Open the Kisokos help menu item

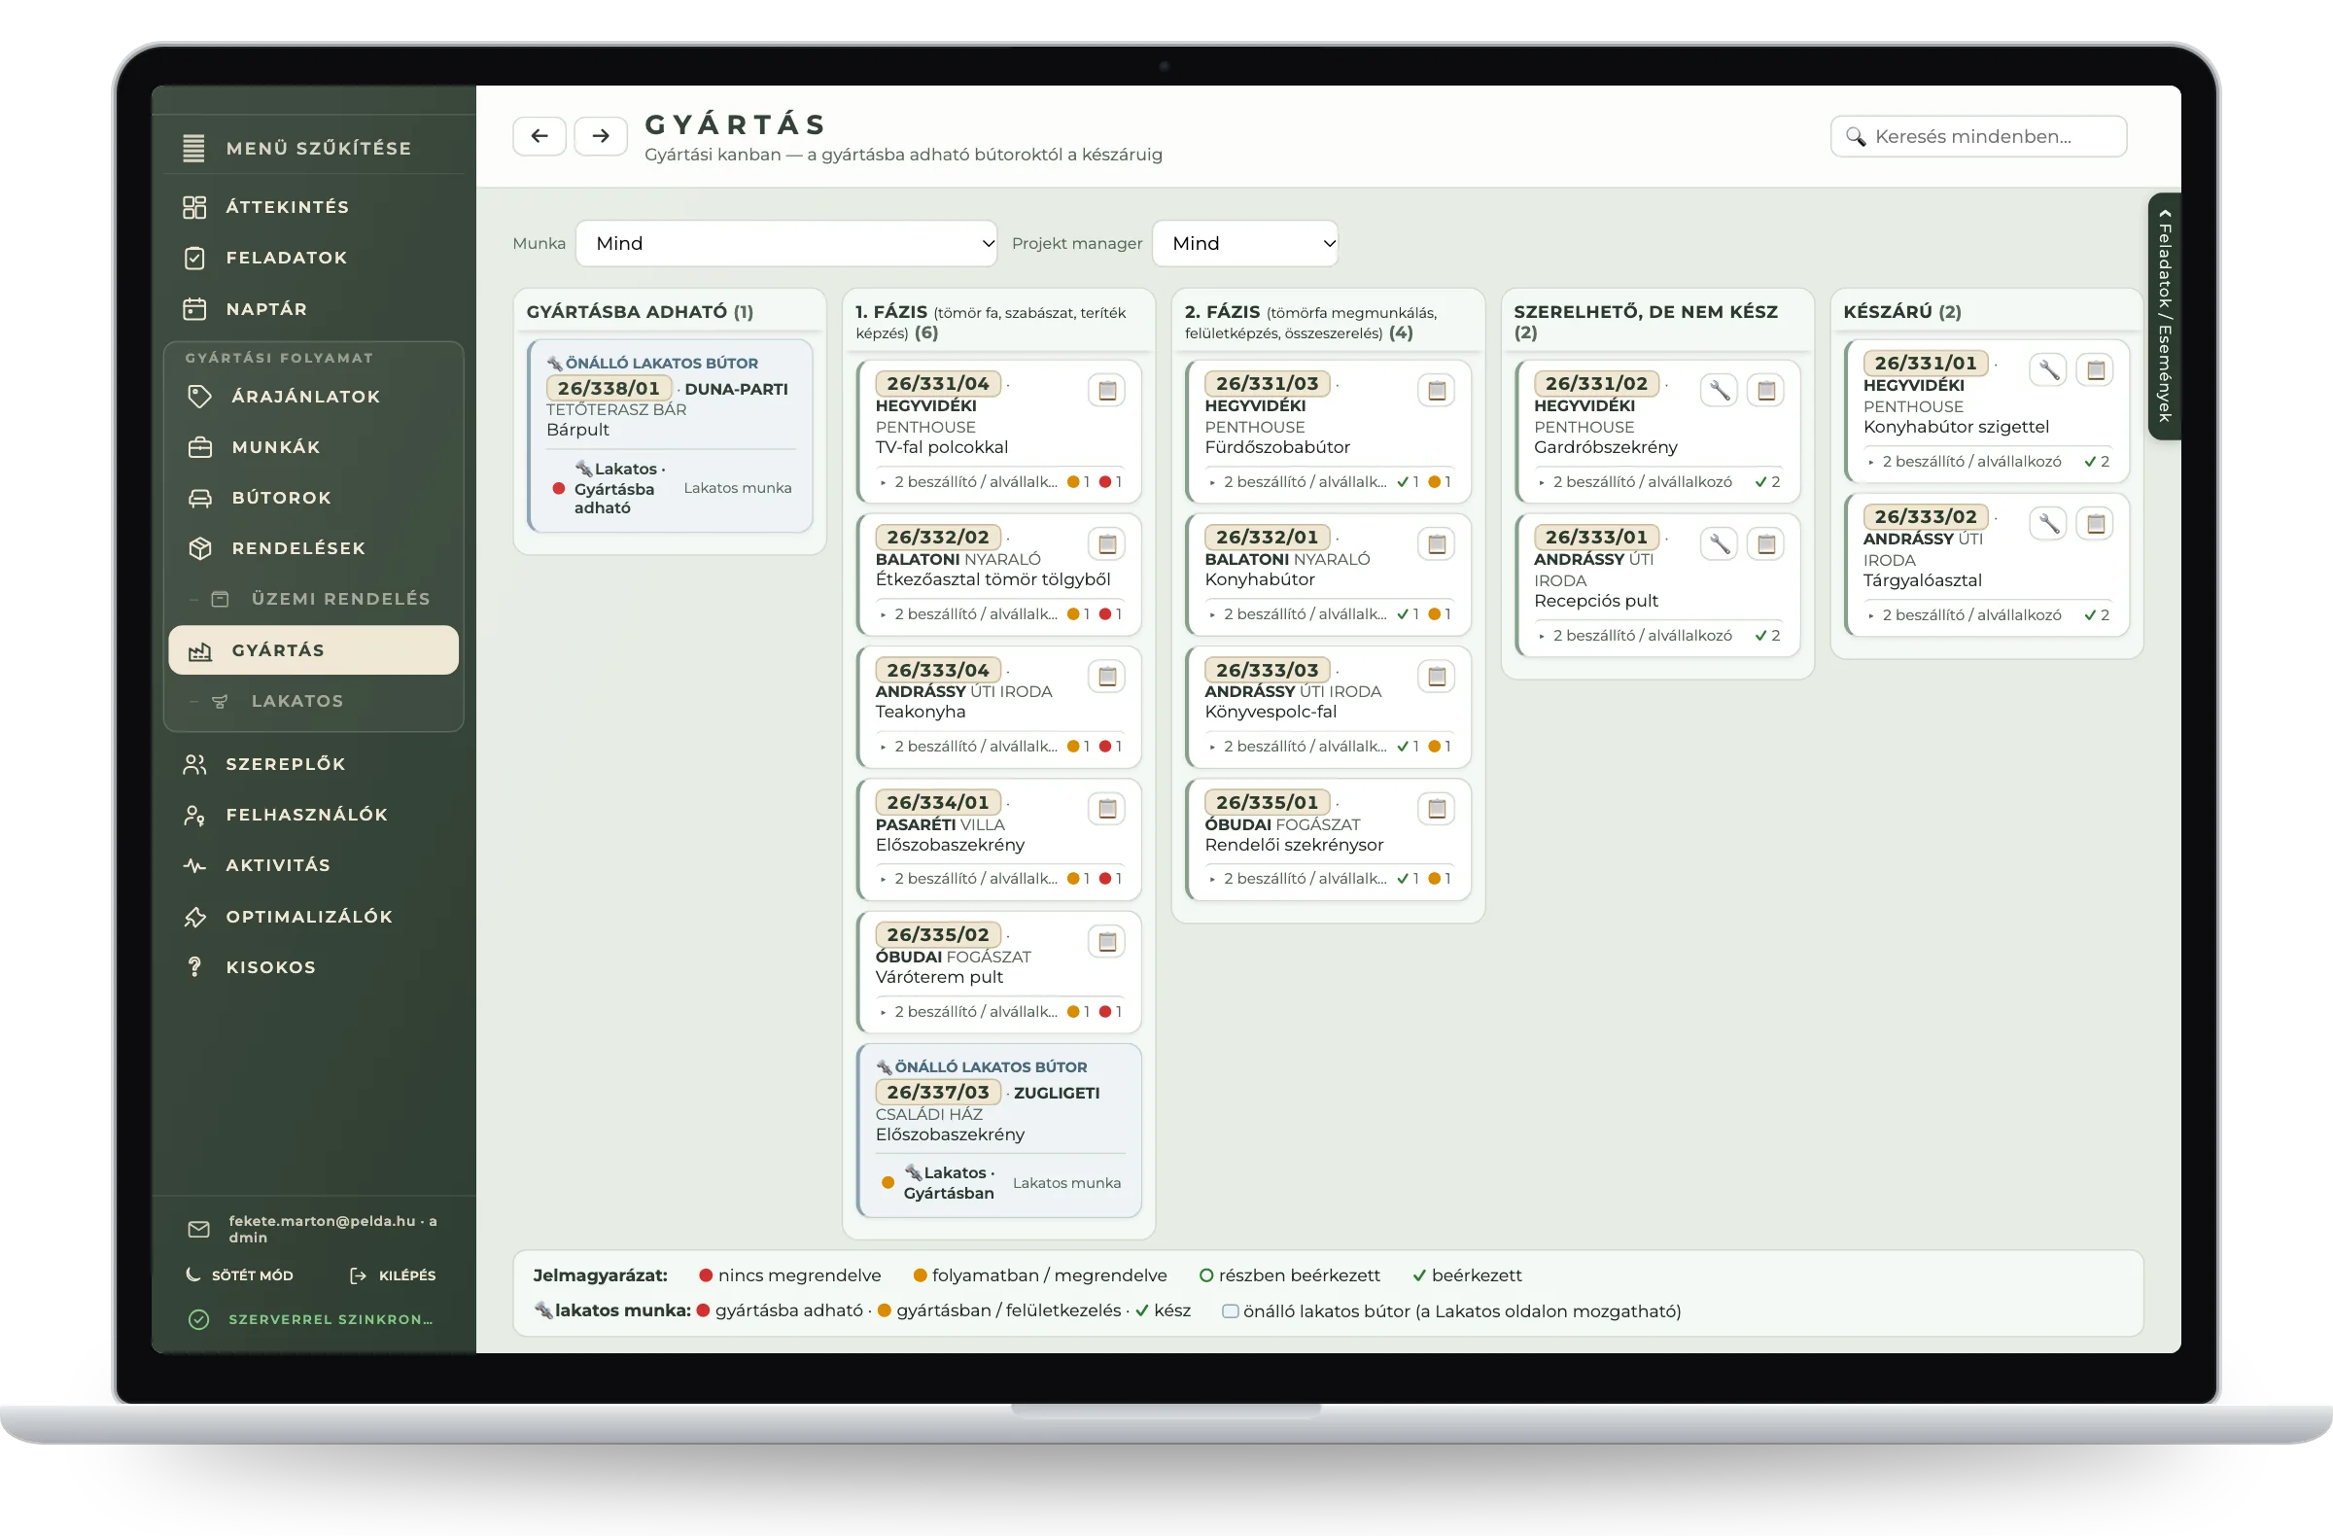tap(314, 966)
